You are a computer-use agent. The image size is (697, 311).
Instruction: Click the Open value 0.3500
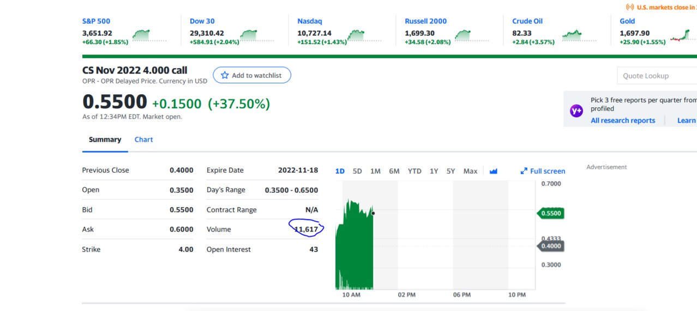click(x=182, y=190)
